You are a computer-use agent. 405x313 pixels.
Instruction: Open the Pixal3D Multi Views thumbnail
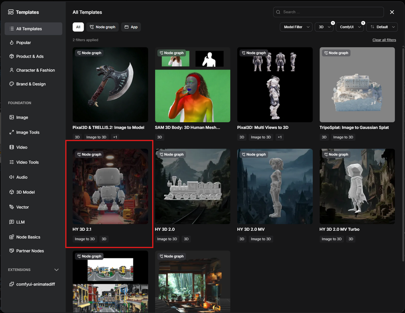[x=275, y=84]
